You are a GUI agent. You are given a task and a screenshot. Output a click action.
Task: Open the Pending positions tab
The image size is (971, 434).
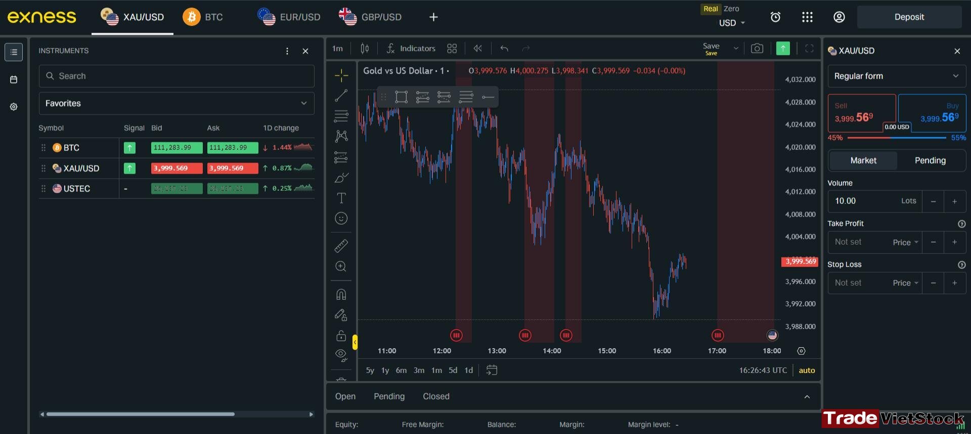tap(389, 397)
